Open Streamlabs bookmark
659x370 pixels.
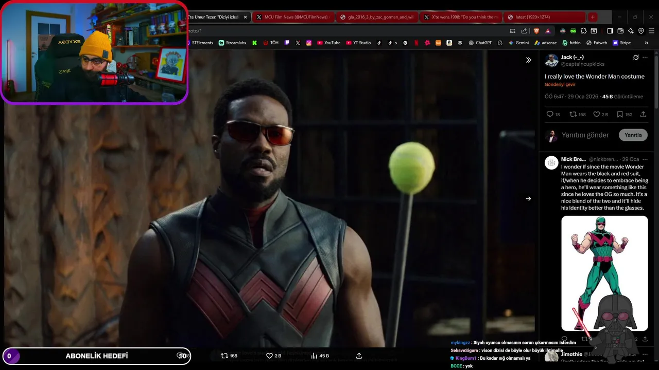pyautogui.click(x=232, y=43)
